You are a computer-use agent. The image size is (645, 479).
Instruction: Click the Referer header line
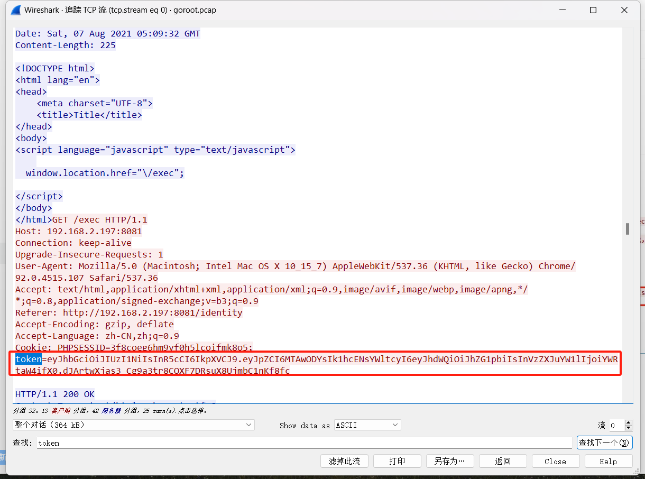[x=129, y=312]
